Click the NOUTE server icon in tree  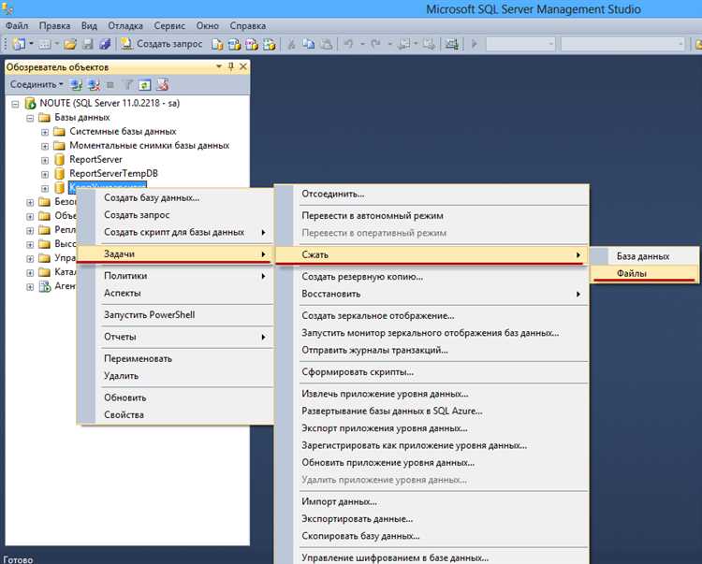tap(30, 104)
